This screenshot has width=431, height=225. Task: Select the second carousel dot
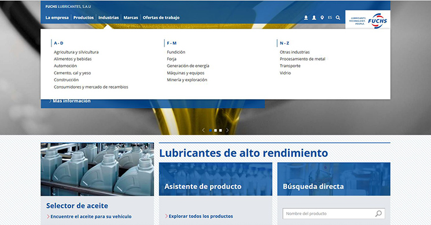(x=215, y=130)
